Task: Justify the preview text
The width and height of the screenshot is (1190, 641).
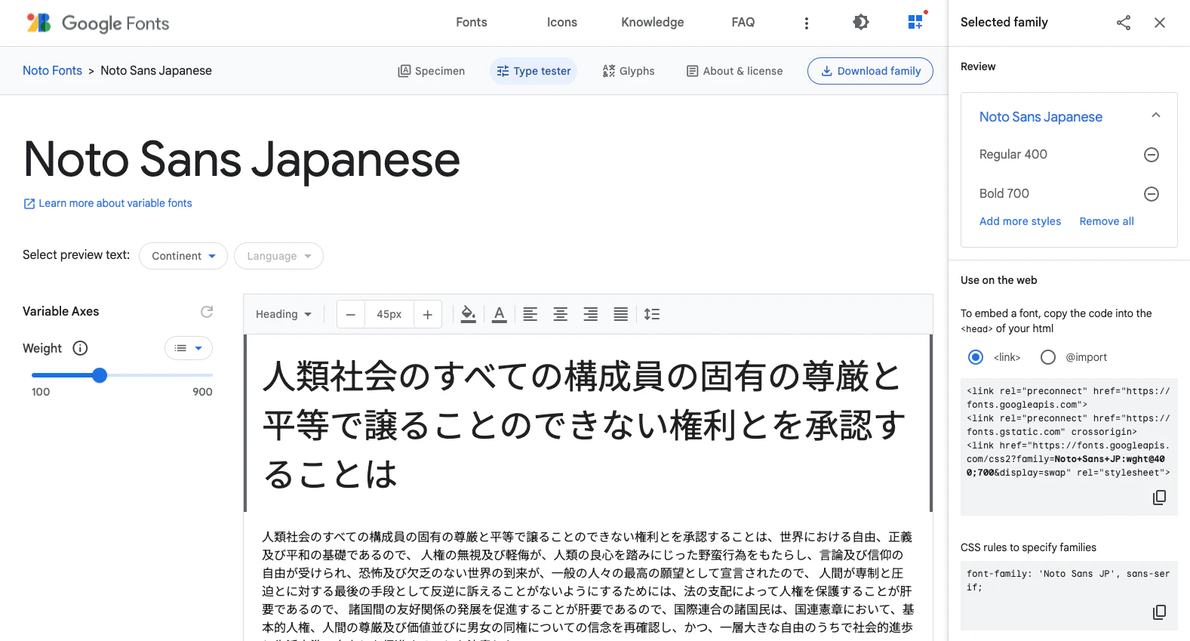Action: click(620, 314)
